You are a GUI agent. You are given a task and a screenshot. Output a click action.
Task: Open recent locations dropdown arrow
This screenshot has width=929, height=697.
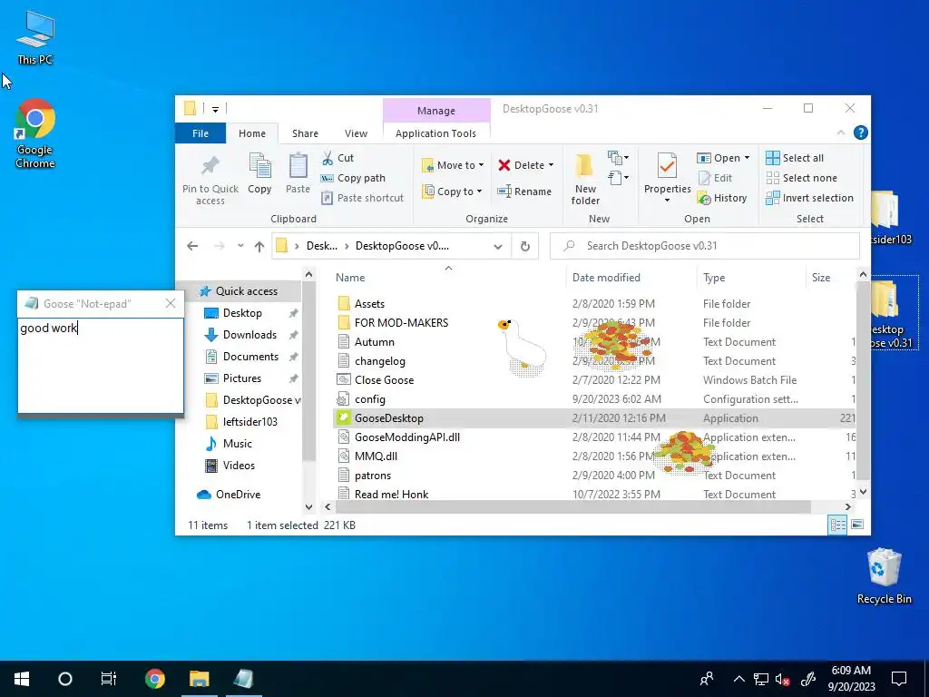click(x=240, y=246)
